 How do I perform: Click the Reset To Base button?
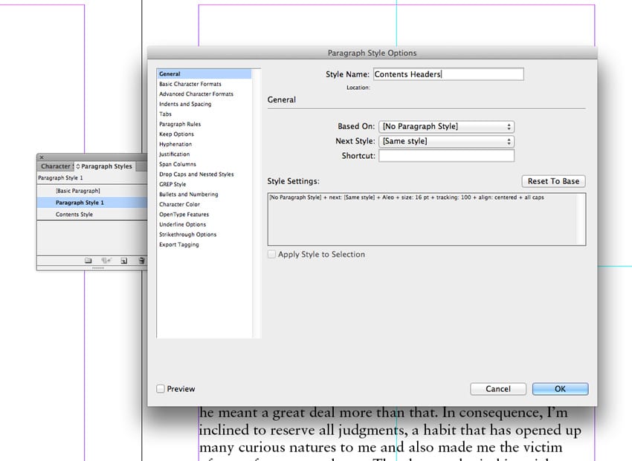tap(553, 181)
